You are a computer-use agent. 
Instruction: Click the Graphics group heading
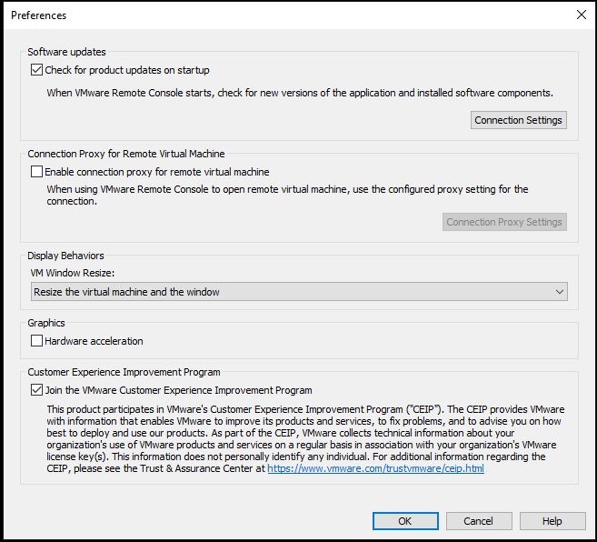[x=46, y=323]
